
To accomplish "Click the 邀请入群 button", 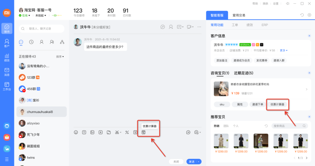I will [x=279, y=60].
